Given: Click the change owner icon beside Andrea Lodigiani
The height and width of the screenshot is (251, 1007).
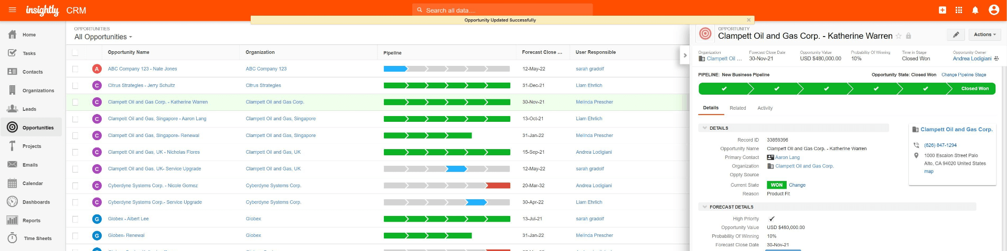Looking at the screenshot, I should 996,59.
